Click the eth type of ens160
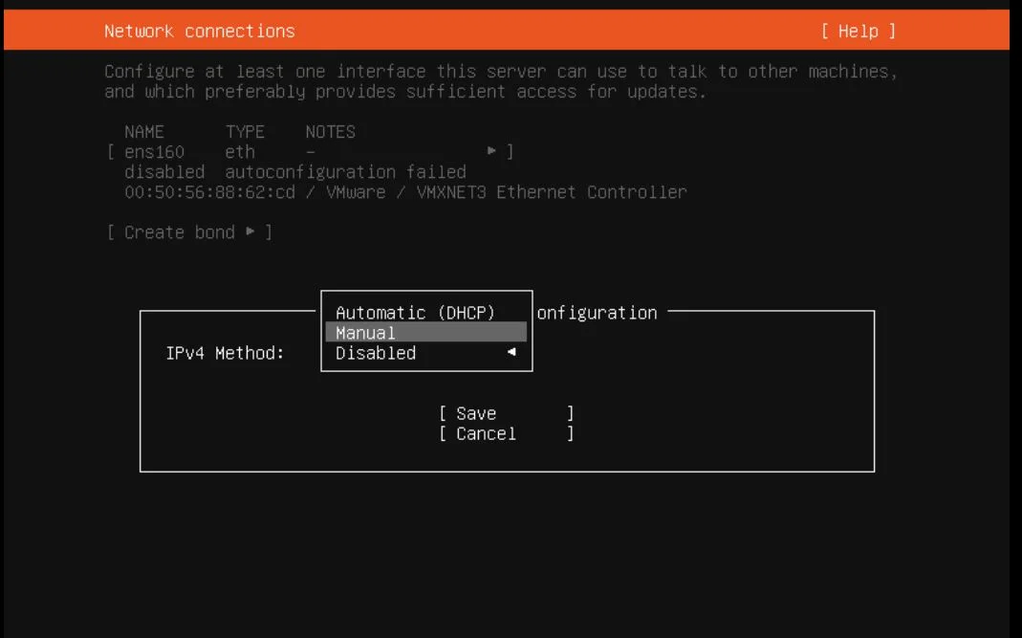This screenshot has width=1022, height=638. (x=240, y=151)
